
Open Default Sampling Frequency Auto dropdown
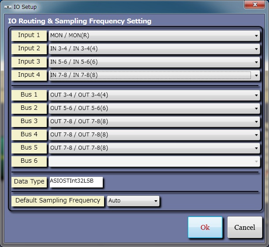click(x=133, y=201)
